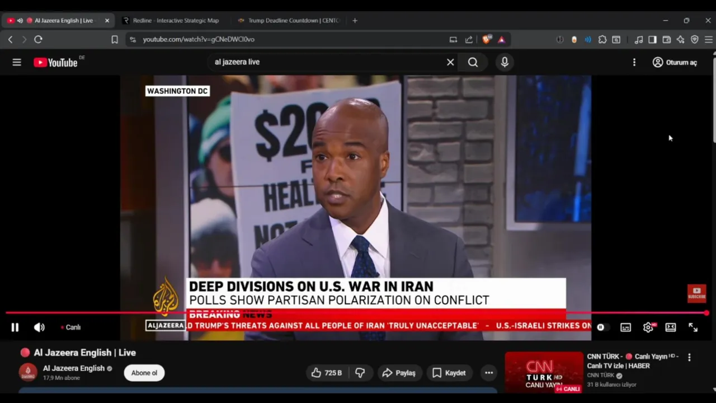Viewport: 716px width, 403px height.
Task: Go back in browser history
Action: [x=10, y=39]
